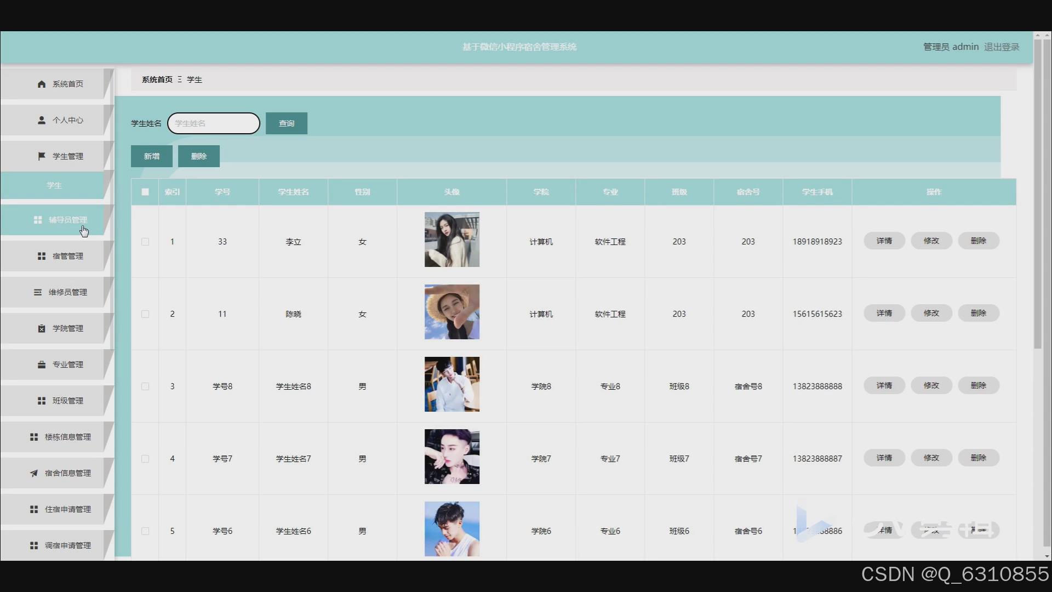The width and height of the screenshot is (1052, 592).
Task: Check the checkbox for row 学号8
Action: [x=145, y=386]
